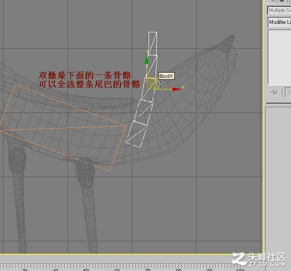
Task: Click the empty modifier stack list
Action: pos(279,58)
